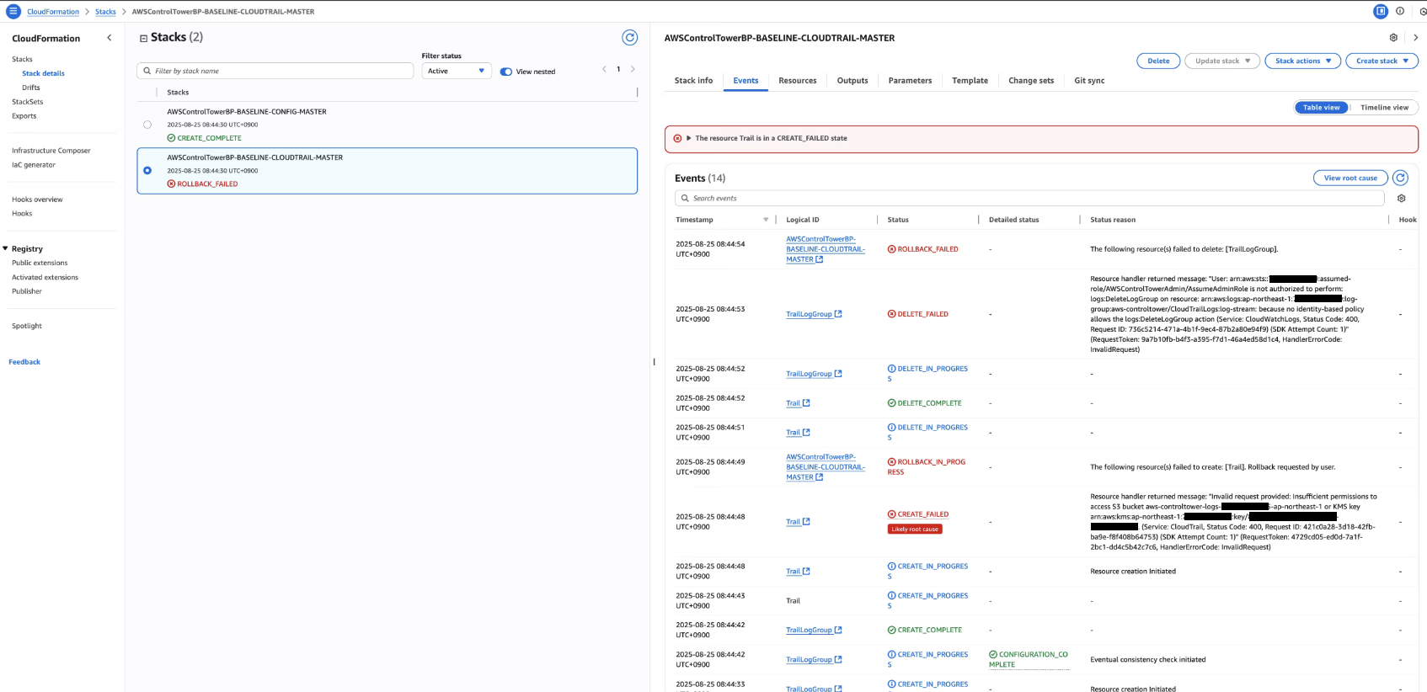This screenshot has width=1427, height=692.
Task: Click the CONFIGURATION_COMPLETE detailed status
Action: click(1028, 659)
